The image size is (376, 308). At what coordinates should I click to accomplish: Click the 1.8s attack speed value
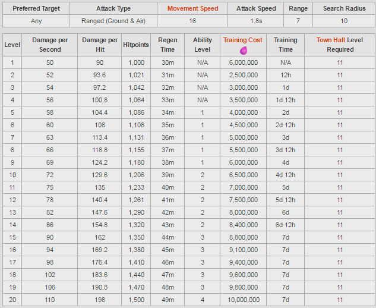click(256, 21)
